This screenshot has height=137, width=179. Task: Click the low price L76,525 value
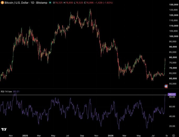pyautogui.click(x=78, y=3)
